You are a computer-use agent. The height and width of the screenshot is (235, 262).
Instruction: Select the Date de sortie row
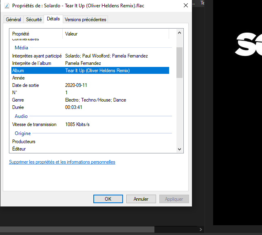[x=90, y=85]
